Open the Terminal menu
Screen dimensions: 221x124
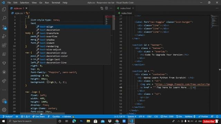(56, 3)
